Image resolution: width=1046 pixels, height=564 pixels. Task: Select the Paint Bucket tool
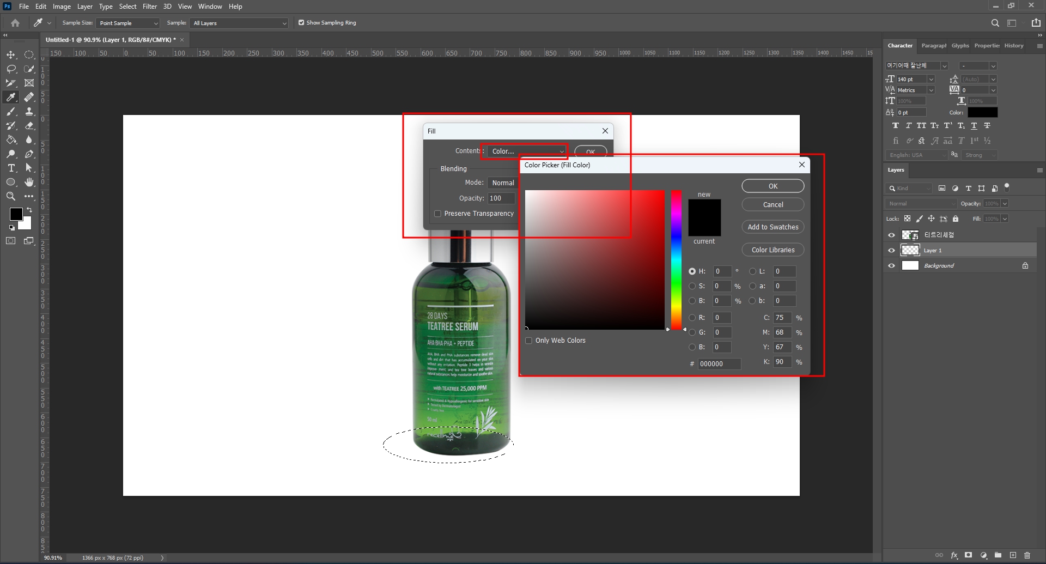click(x=11, y=140)
